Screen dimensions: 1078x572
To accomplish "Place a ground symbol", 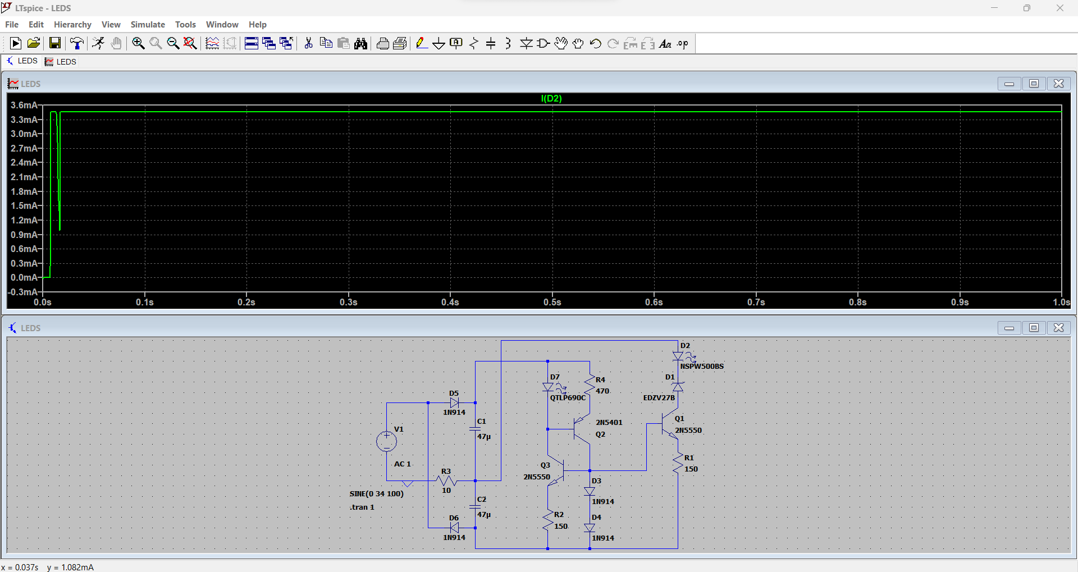I will tap(439, 43).
